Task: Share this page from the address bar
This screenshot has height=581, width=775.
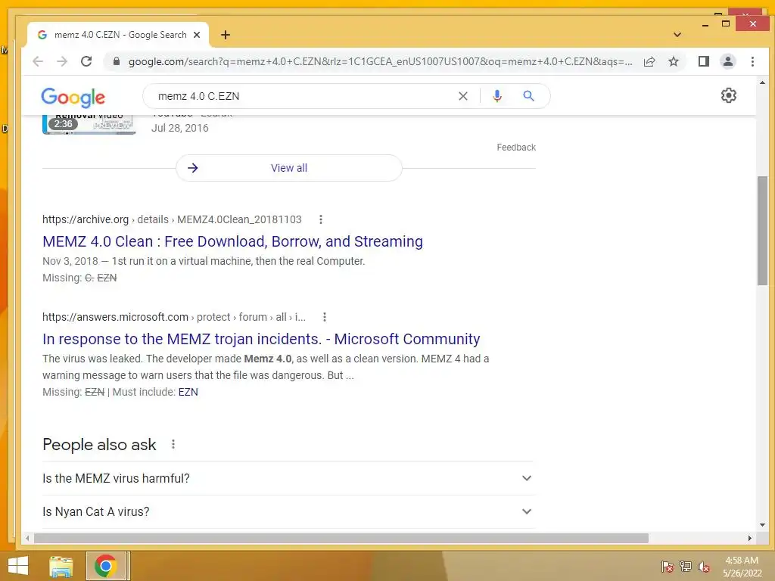Action: pos(649,61)
